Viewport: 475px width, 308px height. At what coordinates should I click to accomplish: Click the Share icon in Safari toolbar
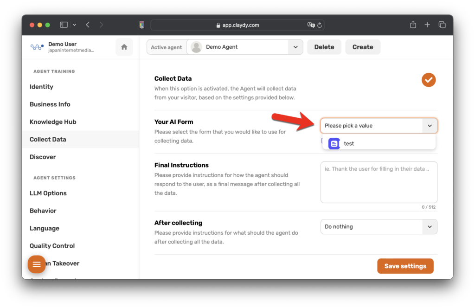[413, 25]
